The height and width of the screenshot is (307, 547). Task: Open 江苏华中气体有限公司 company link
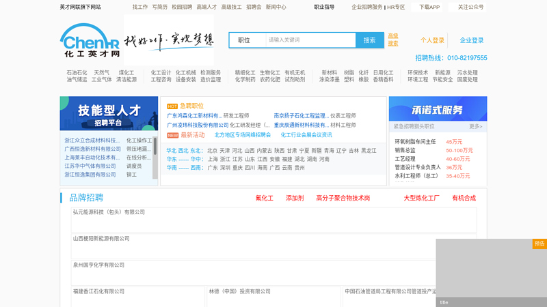pyautogui.click(x=90, y=166)
